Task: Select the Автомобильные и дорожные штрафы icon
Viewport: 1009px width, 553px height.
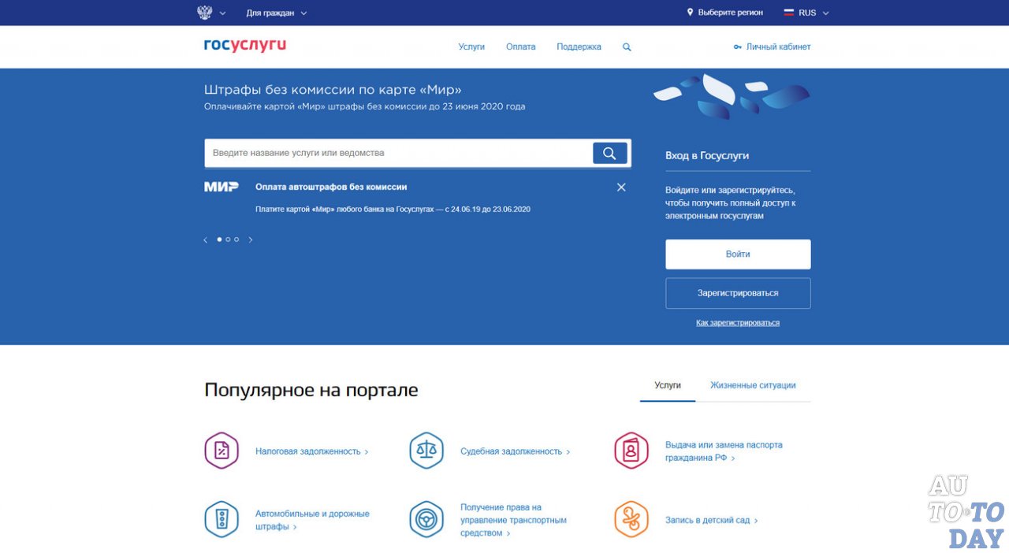Action: click(x=222, y=519)
